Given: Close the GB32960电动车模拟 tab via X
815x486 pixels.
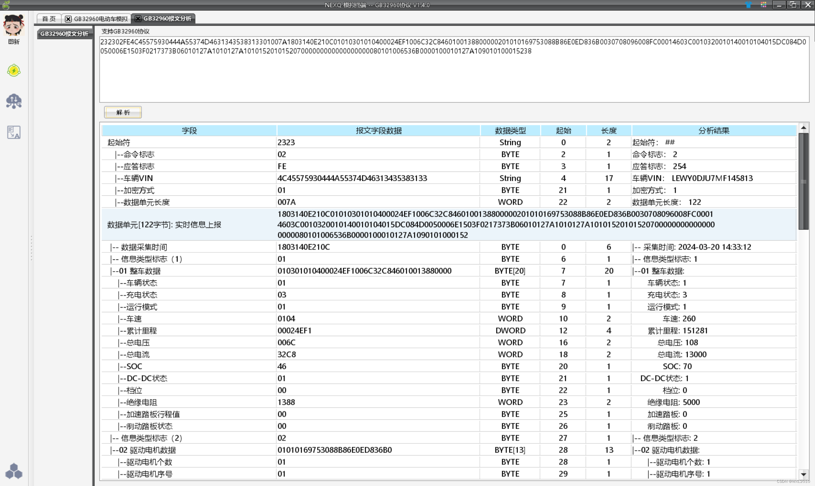Looking at the screenshot, I should (x=68, y=19).
